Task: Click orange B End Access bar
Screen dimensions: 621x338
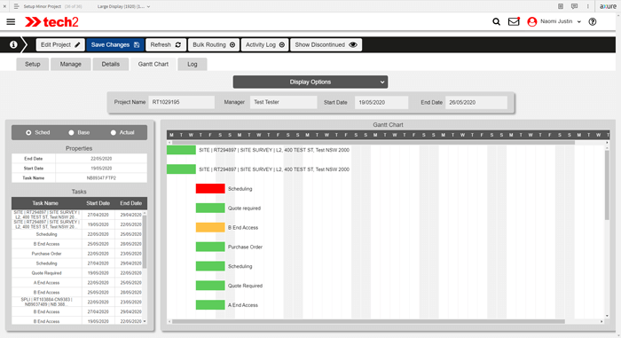Action: click(210, 227)
